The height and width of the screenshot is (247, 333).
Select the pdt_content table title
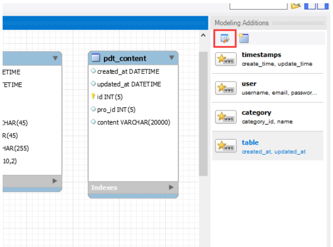tap(125, 58)
